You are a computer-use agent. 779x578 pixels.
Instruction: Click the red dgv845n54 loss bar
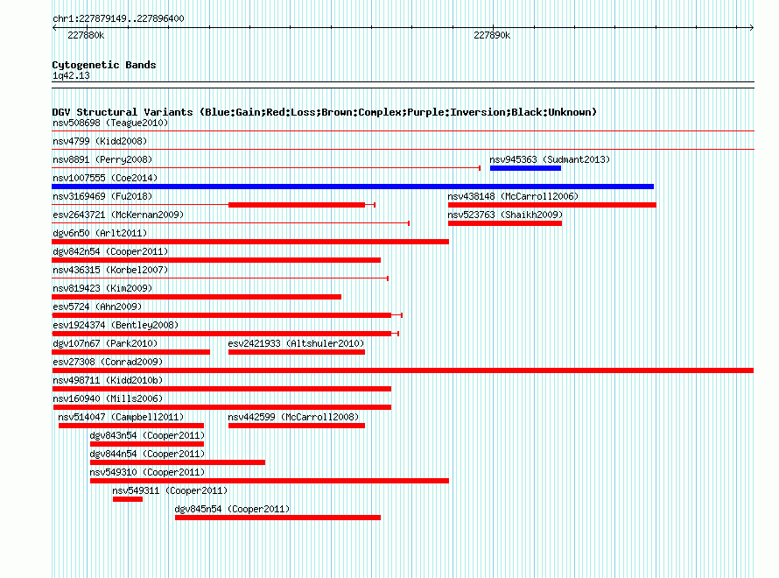(x=277, y=518)
